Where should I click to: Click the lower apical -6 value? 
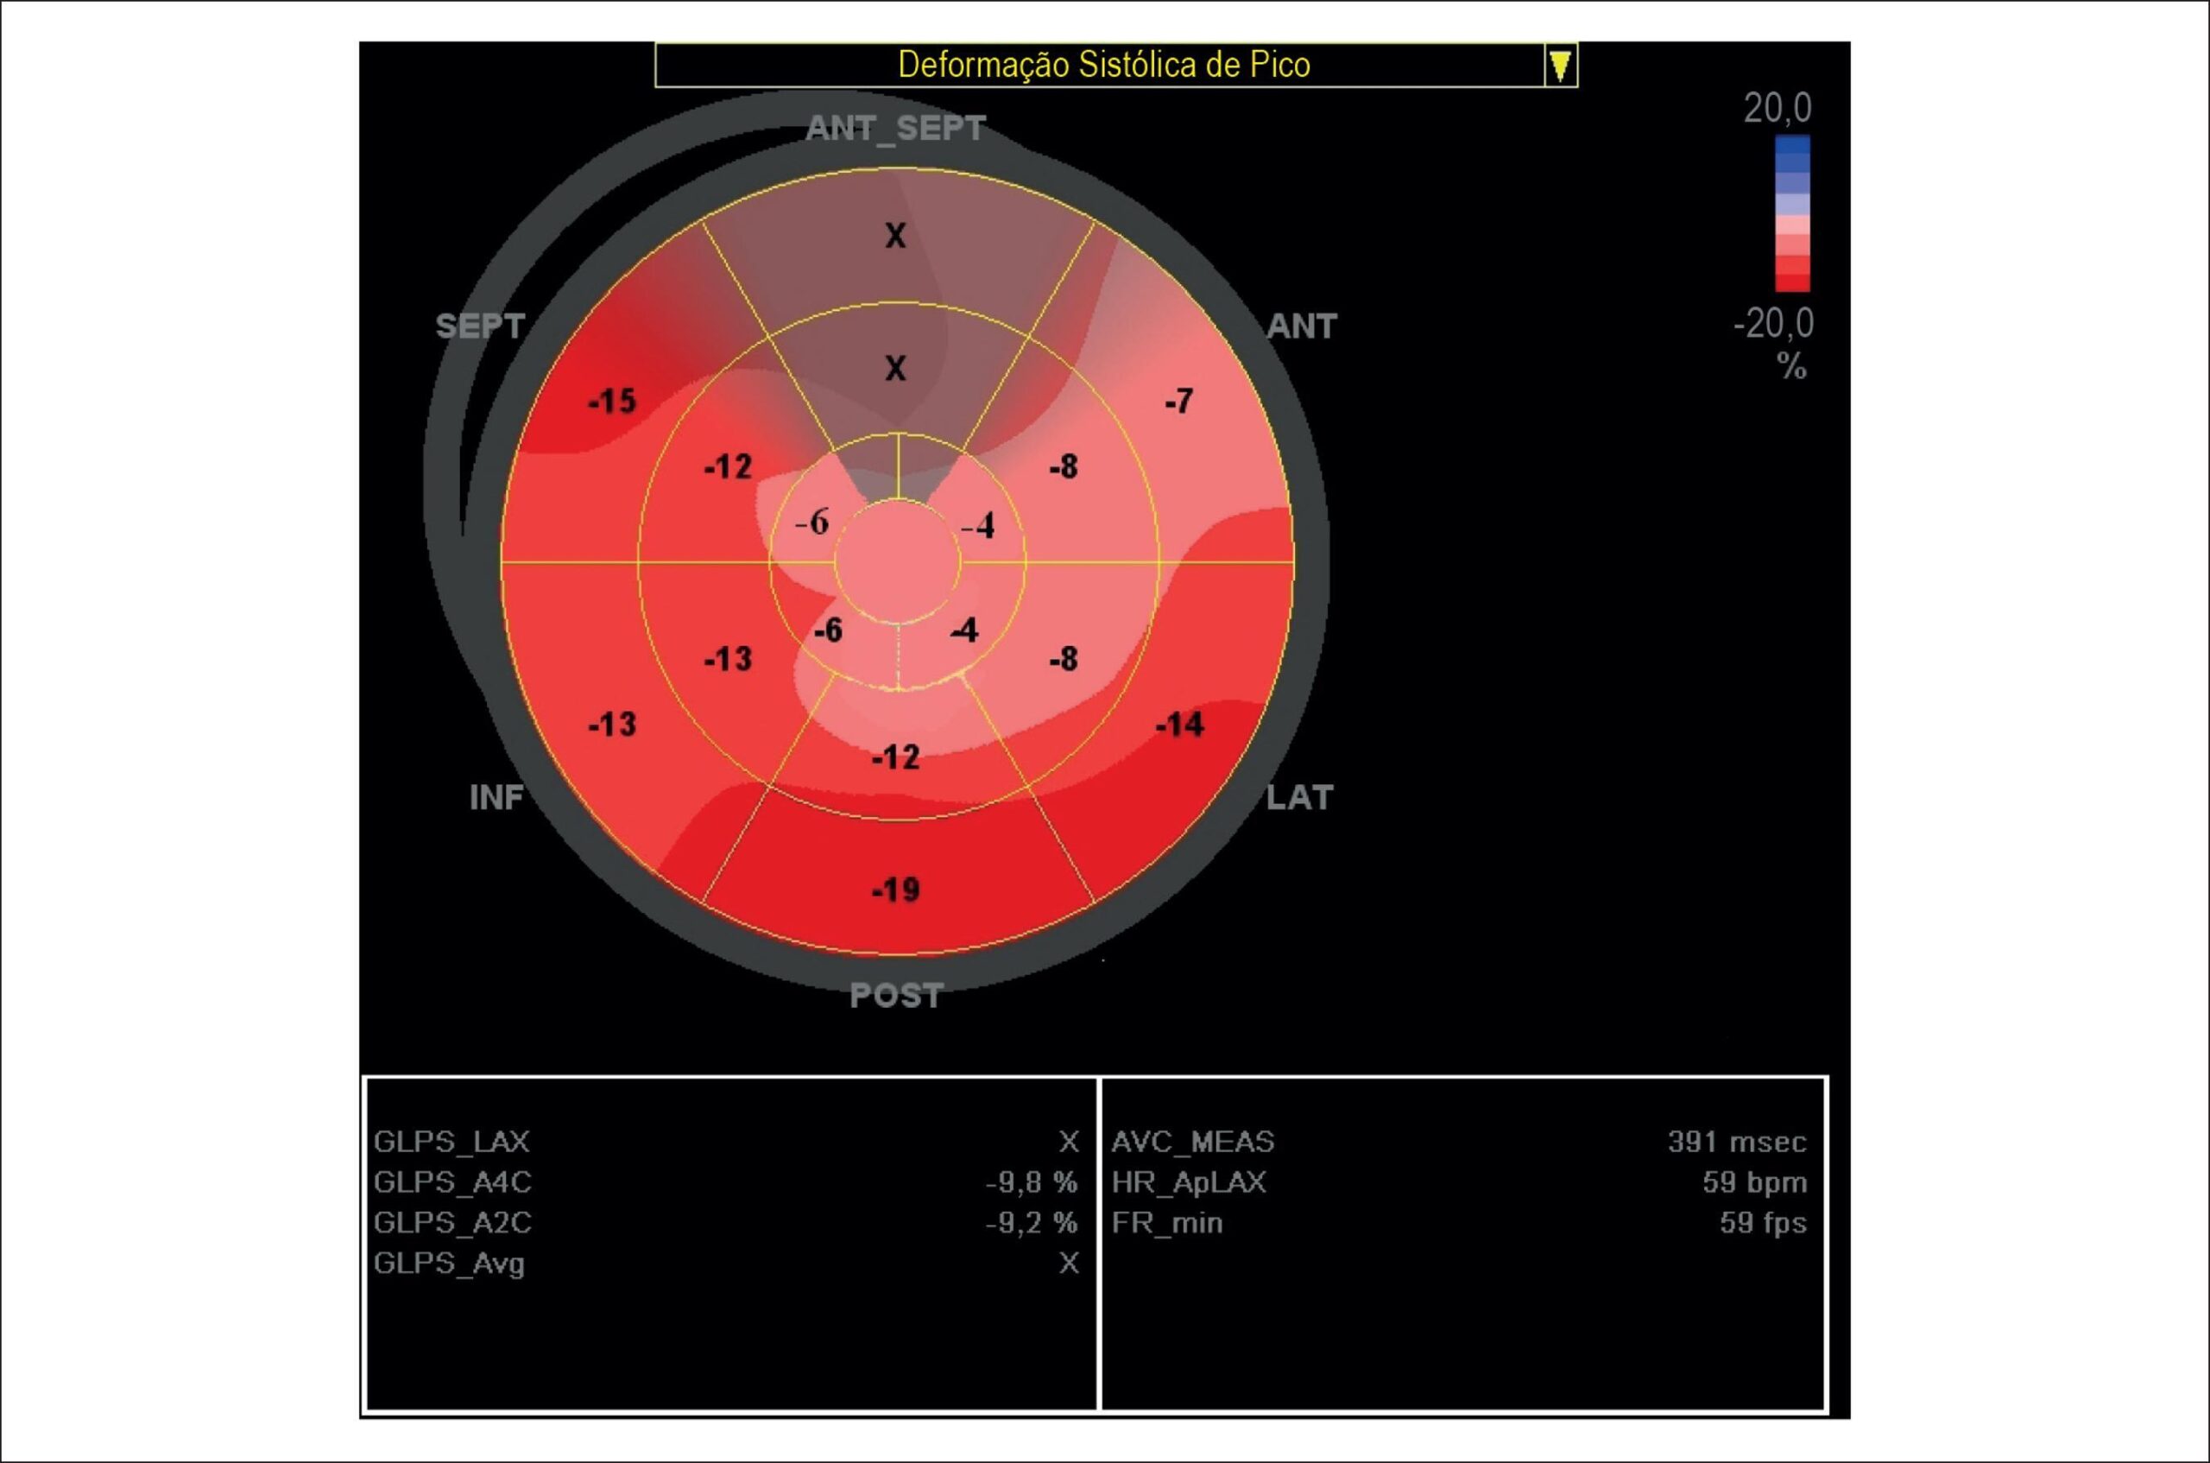(x=827, y=630)
